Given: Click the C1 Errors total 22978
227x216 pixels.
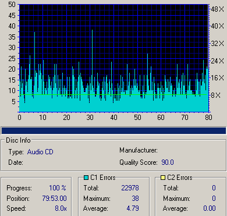Looking at the screenshot, I should (x=130, y=188).
